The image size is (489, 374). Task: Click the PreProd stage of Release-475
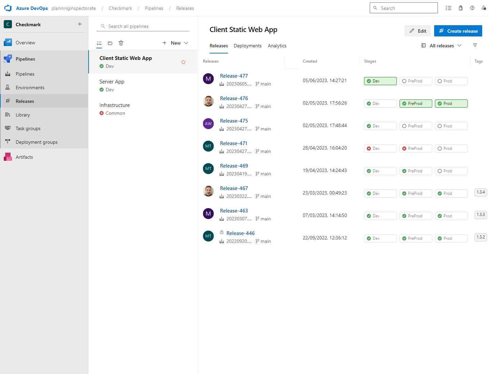416,126
